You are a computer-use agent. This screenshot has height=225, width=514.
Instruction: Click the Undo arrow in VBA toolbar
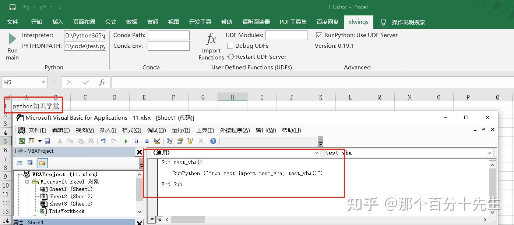[103, 141]
